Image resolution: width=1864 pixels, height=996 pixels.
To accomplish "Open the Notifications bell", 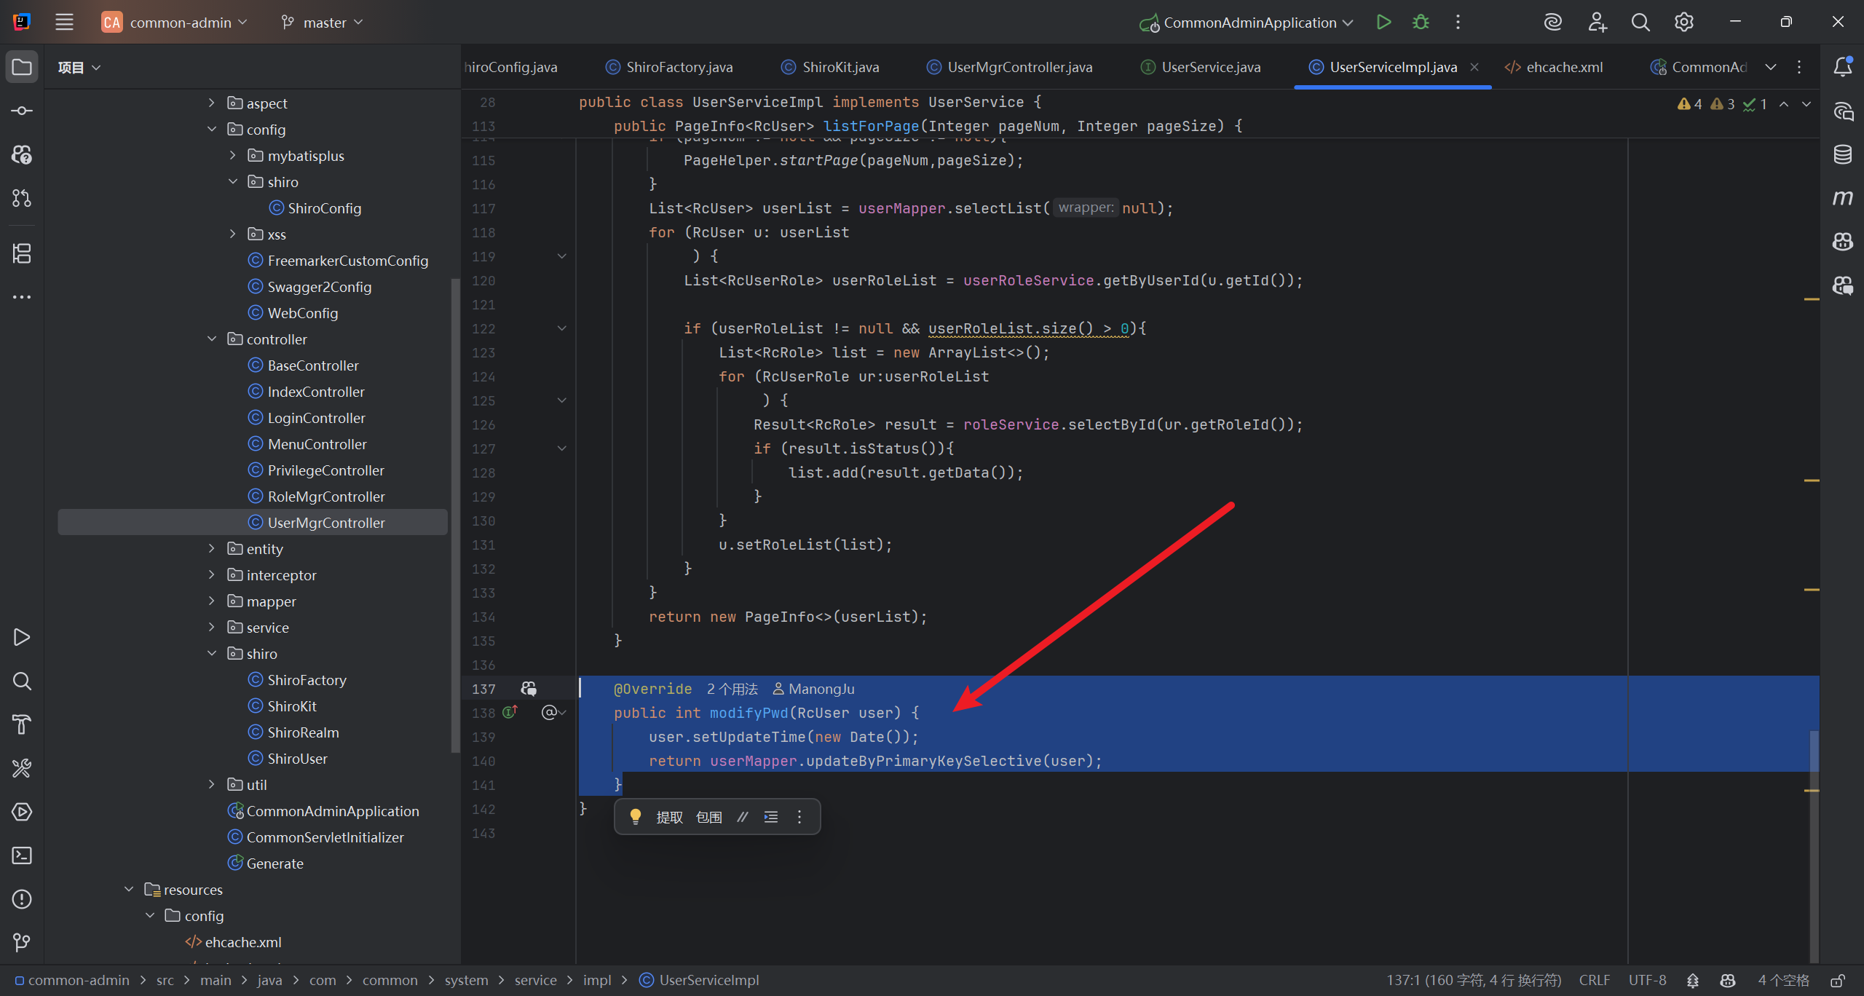I will (x=1843, y=67).
